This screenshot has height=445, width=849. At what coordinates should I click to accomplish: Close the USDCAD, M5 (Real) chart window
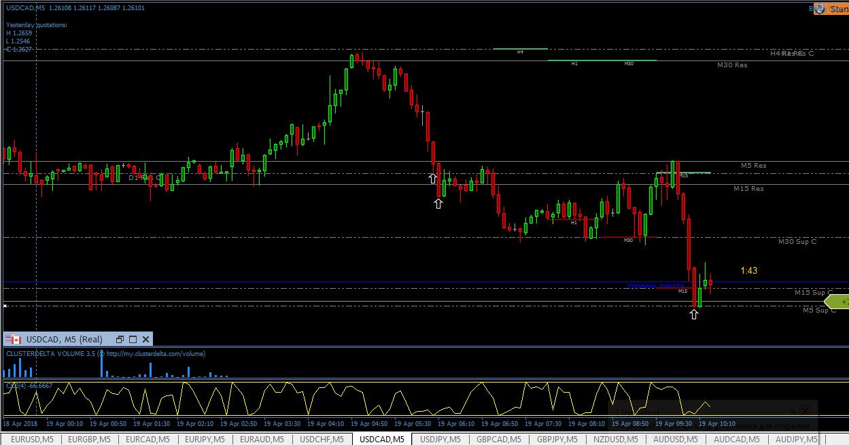tap(145, 339)
